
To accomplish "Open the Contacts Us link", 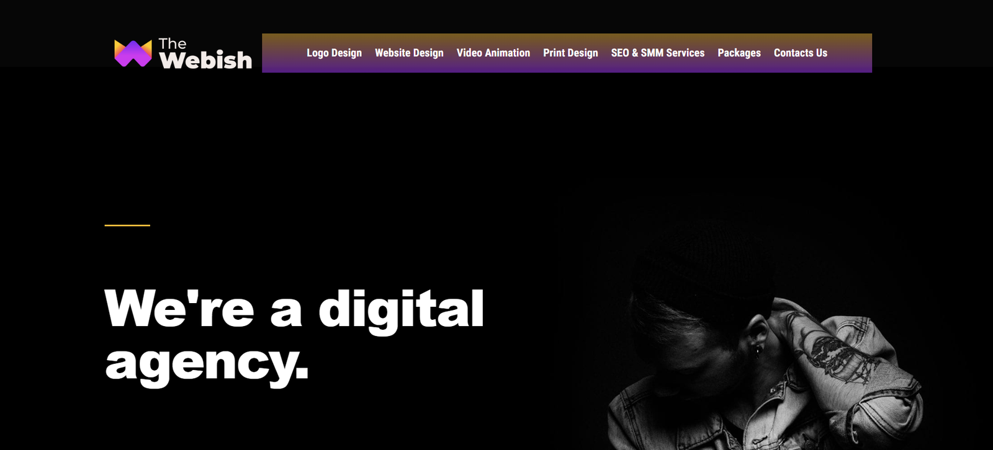I will coord(801,53).
